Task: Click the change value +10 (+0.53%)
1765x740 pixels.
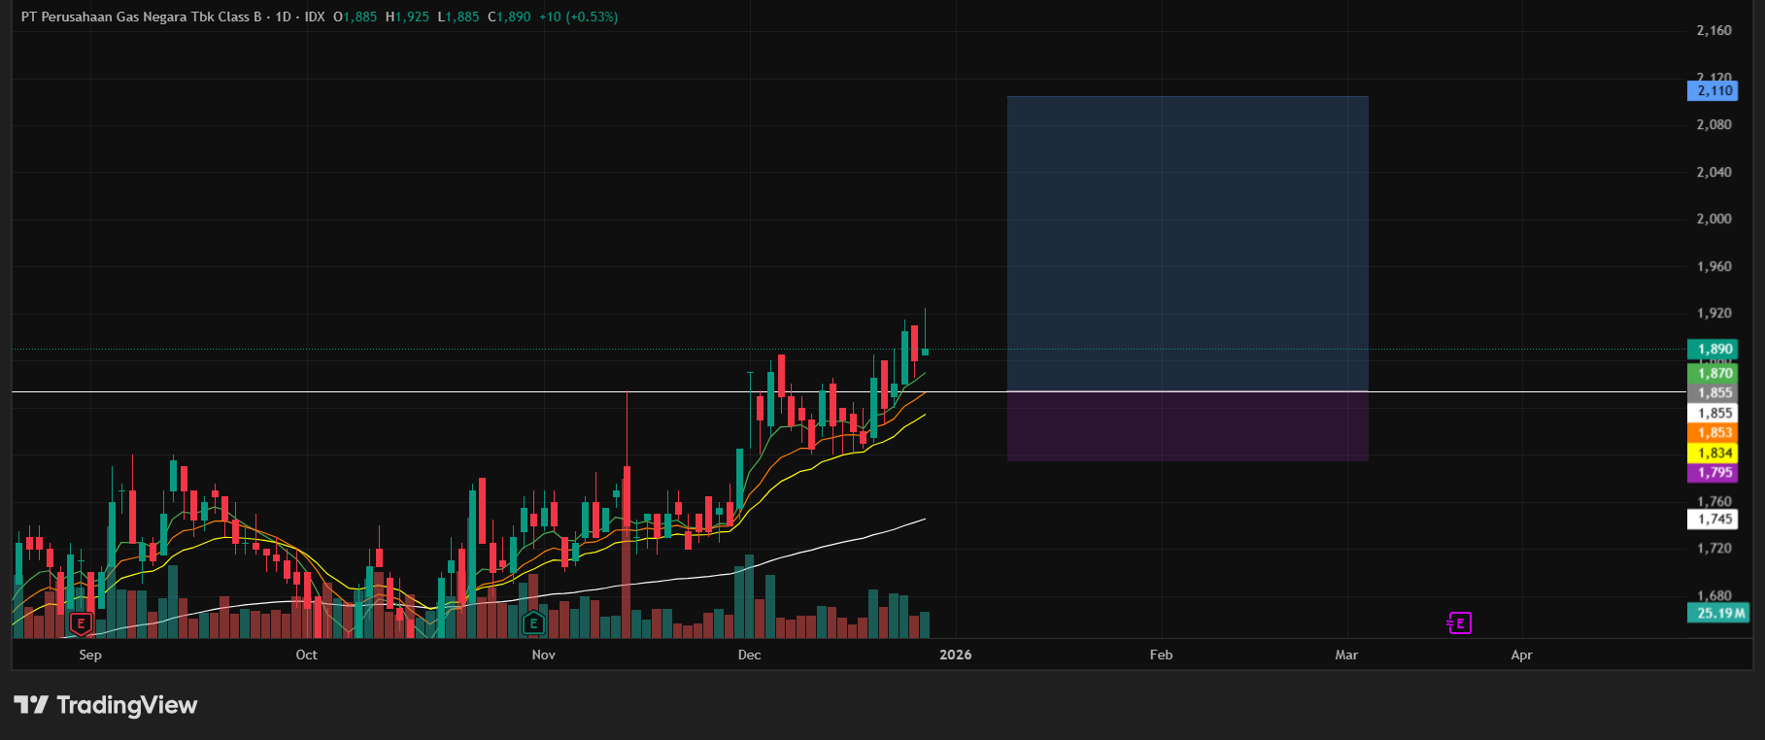Action: (579, 17)
